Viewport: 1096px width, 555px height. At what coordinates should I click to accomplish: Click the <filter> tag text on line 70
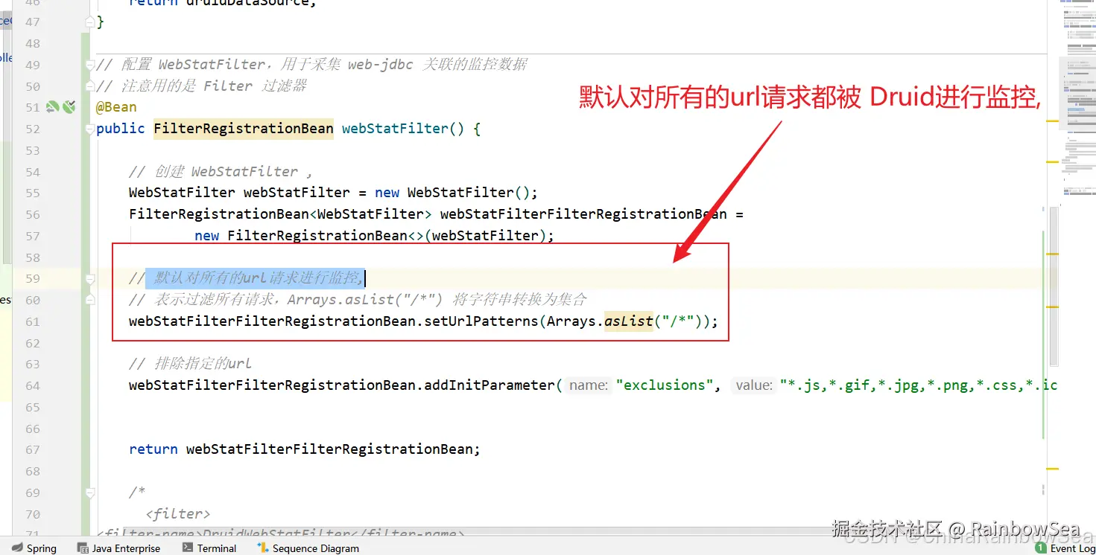point(178,514)
